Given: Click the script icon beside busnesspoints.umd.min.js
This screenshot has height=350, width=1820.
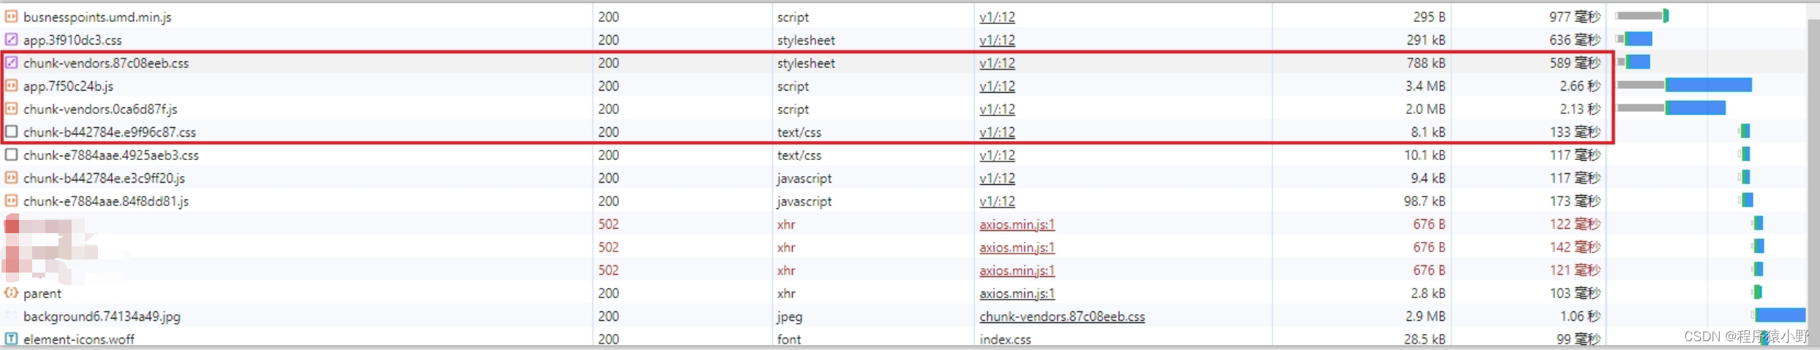Looking at the screenshot, I should point(12,16).
